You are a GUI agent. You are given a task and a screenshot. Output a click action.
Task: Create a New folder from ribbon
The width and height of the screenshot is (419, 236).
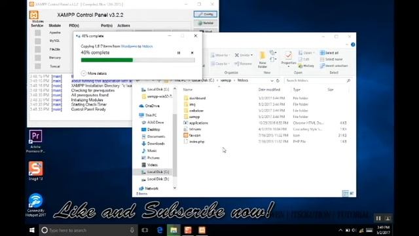pyautogui.click(x=263, y=60)
